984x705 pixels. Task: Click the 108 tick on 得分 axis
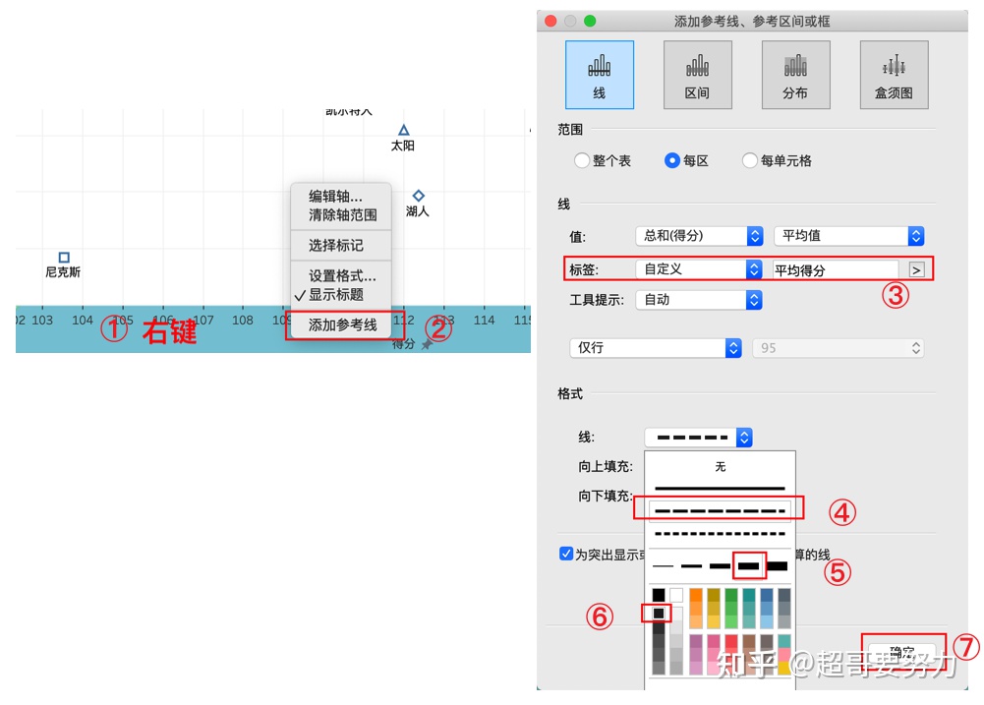coord(243,321)
